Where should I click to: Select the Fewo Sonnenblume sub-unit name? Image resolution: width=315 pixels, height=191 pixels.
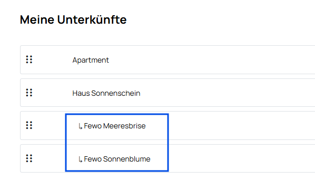pos(117,159)
